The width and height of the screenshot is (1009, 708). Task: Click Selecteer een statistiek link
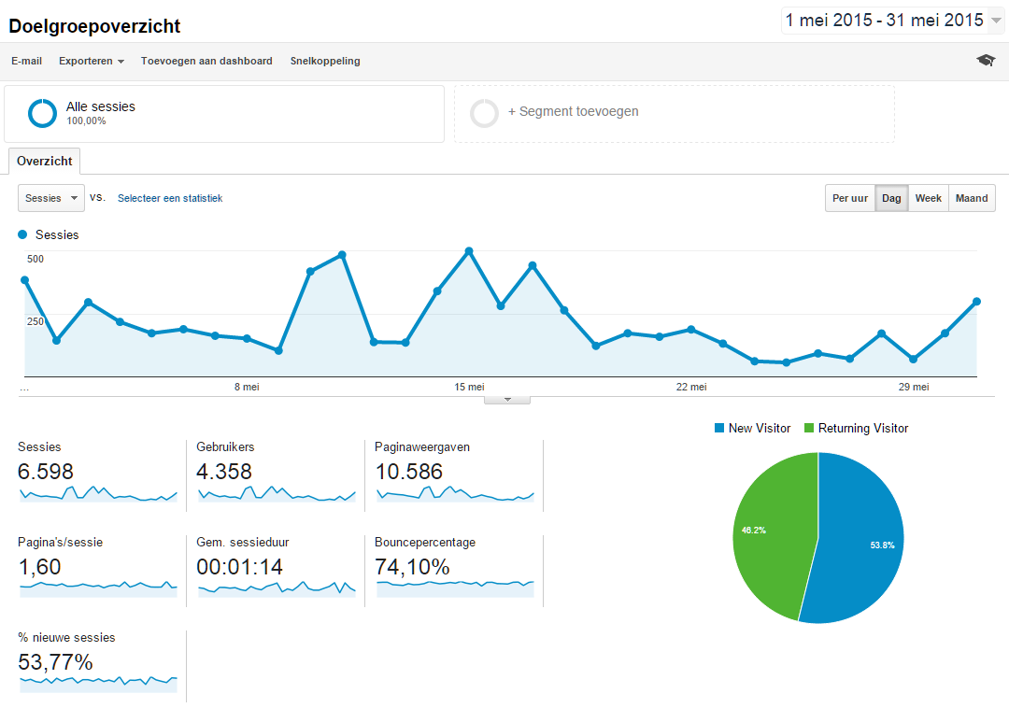tap(170, 198)
